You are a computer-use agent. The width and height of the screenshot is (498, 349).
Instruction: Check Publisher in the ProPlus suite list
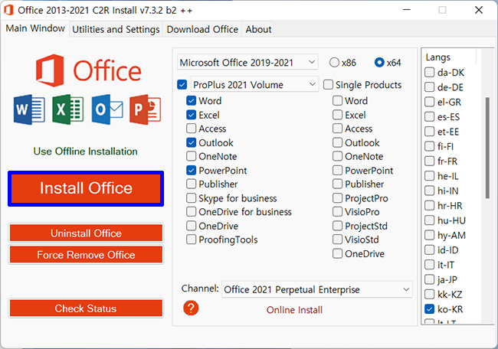tap(192, 184)
